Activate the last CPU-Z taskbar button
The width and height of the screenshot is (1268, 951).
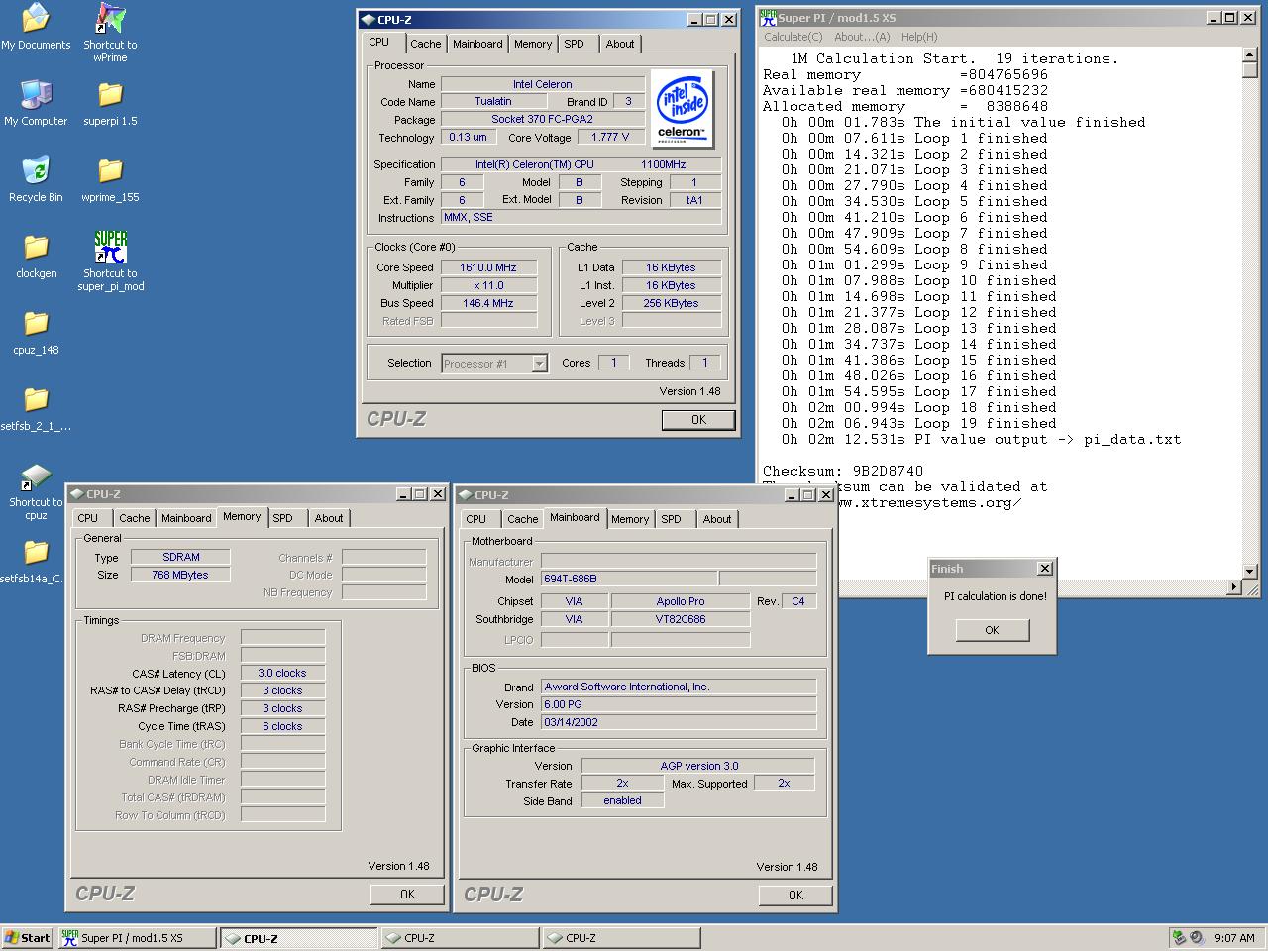(620, 938)
